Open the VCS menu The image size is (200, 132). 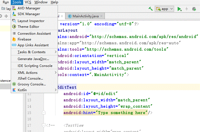click(28, 2)
